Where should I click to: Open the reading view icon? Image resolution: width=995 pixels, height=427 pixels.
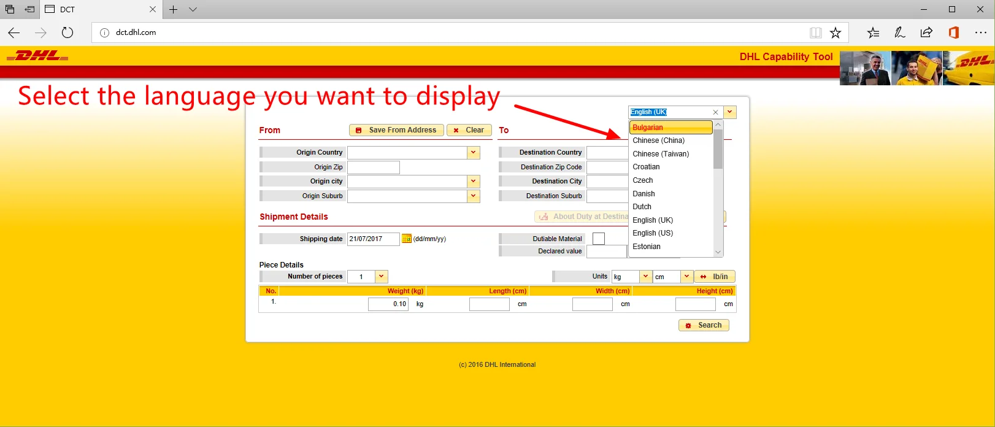click(815, 33)
